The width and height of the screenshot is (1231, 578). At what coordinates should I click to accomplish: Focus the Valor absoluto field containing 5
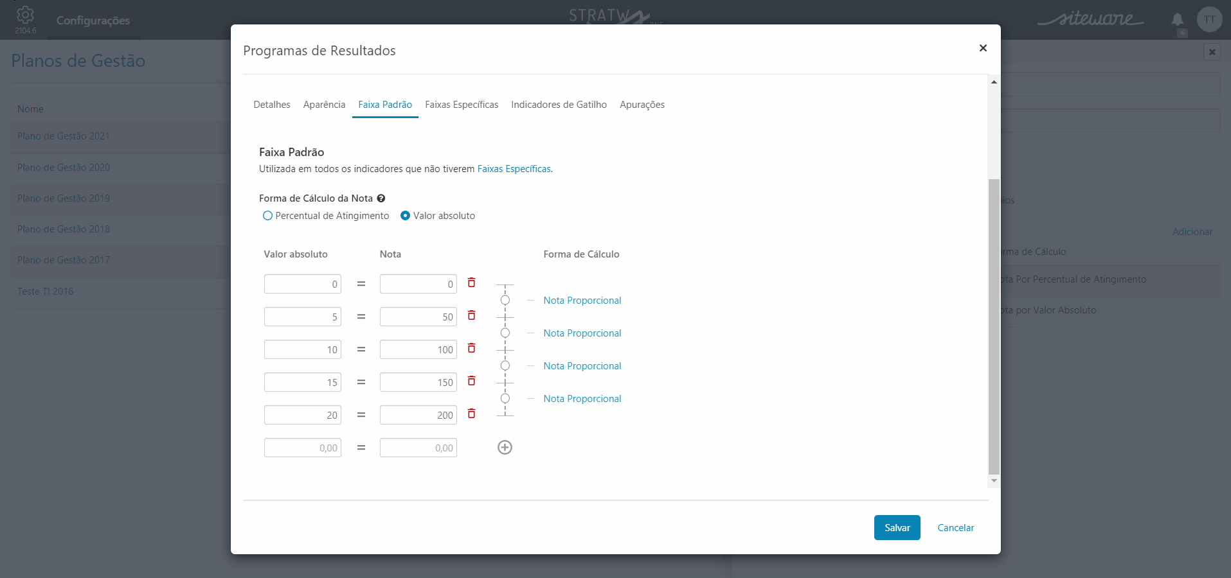pyautogui.click(x=302, y=317)
